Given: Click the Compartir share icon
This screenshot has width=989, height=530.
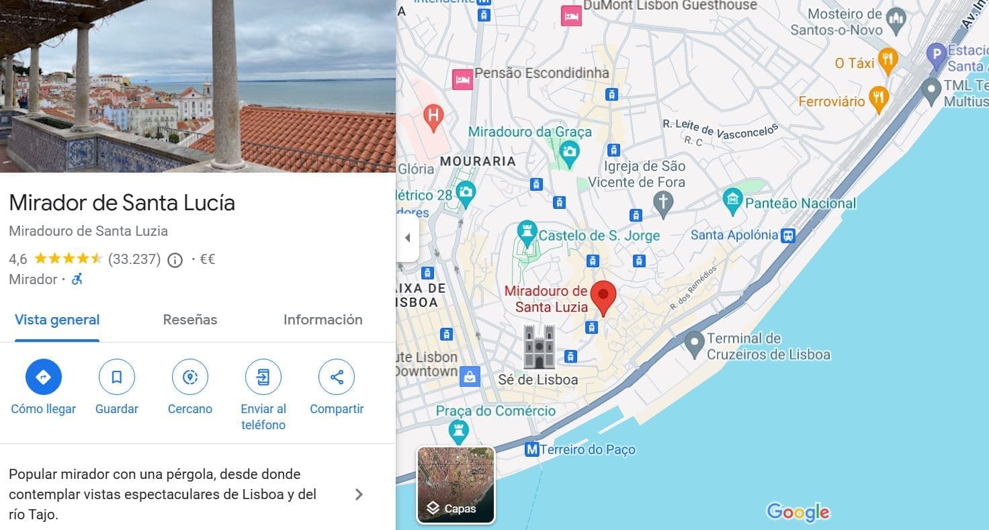Looking at the screenshot, I should [337, 377].
